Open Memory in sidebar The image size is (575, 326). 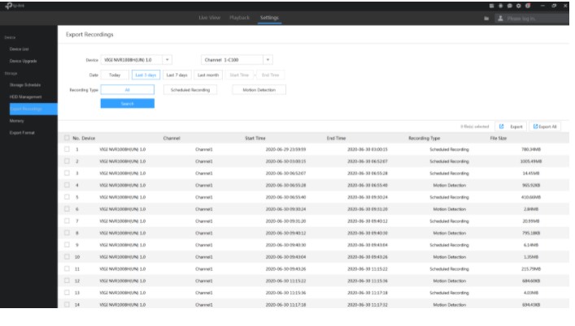pos(16,121)
